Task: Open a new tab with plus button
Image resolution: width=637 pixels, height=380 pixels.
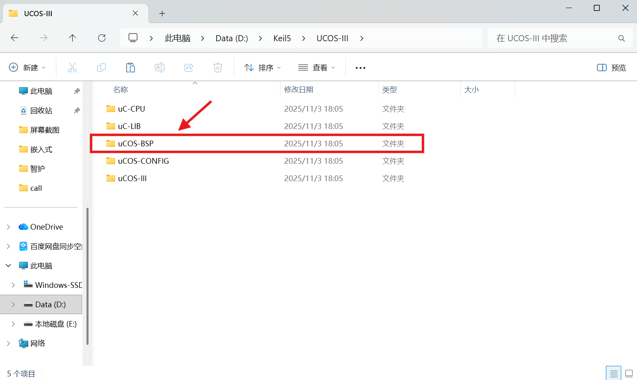Action: click(x=162, y=13)
